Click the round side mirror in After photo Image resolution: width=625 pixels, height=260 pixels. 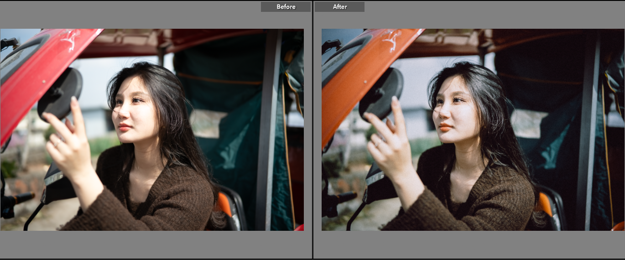pos(382,94)
